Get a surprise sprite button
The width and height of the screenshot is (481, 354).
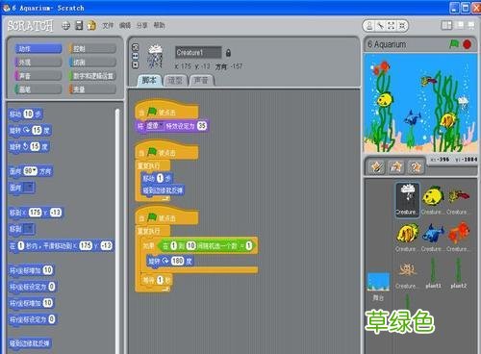[416, 167]
